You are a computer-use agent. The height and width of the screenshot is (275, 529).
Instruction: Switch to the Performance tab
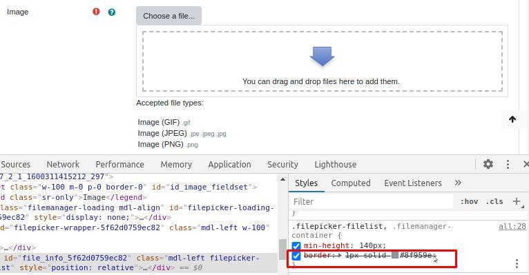point(119,164)
